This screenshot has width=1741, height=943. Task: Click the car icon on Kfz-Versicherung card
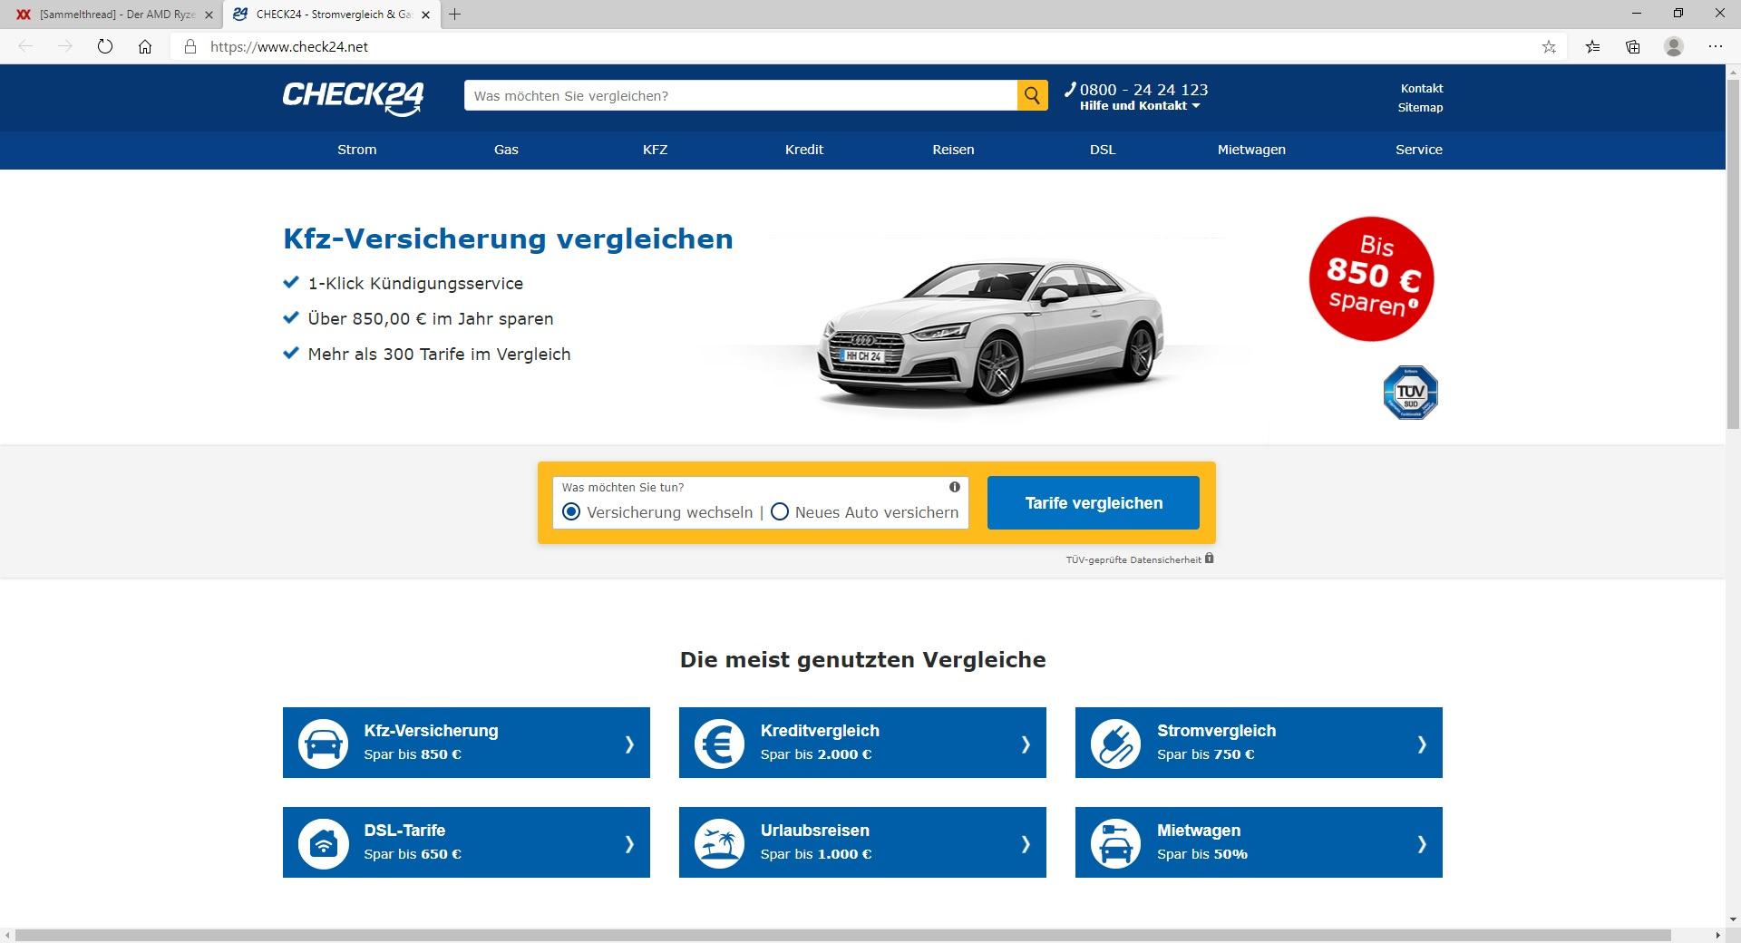(323, 744)
